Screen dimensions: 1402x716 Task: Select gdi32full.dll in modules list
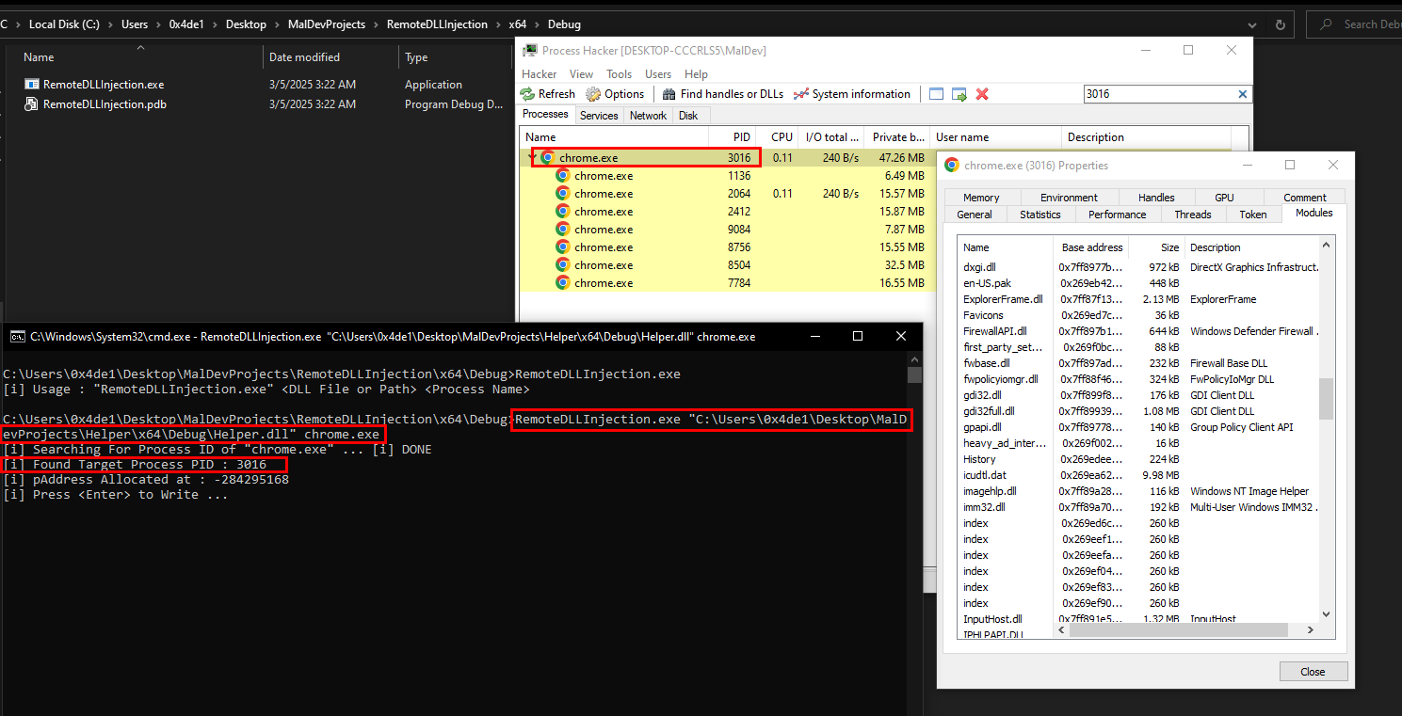coord(1138,411)
